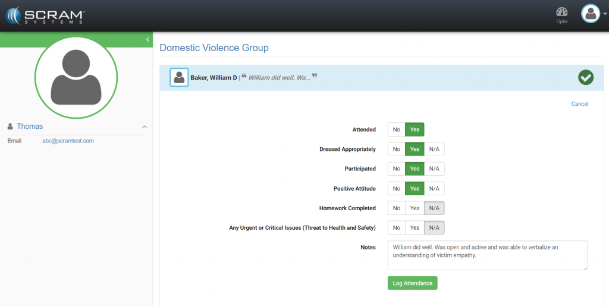Screen dimensions: 609x307
Task: Click inside the Notes text area
Action: pyautogui.click(x=487, y=255)
